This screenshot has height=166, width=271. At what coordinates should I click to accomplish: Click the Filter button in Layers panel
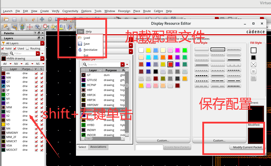point(5,53)
